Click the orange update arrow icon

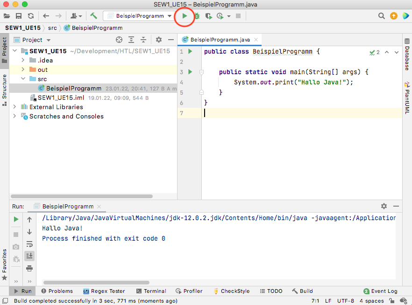(394, 16)
